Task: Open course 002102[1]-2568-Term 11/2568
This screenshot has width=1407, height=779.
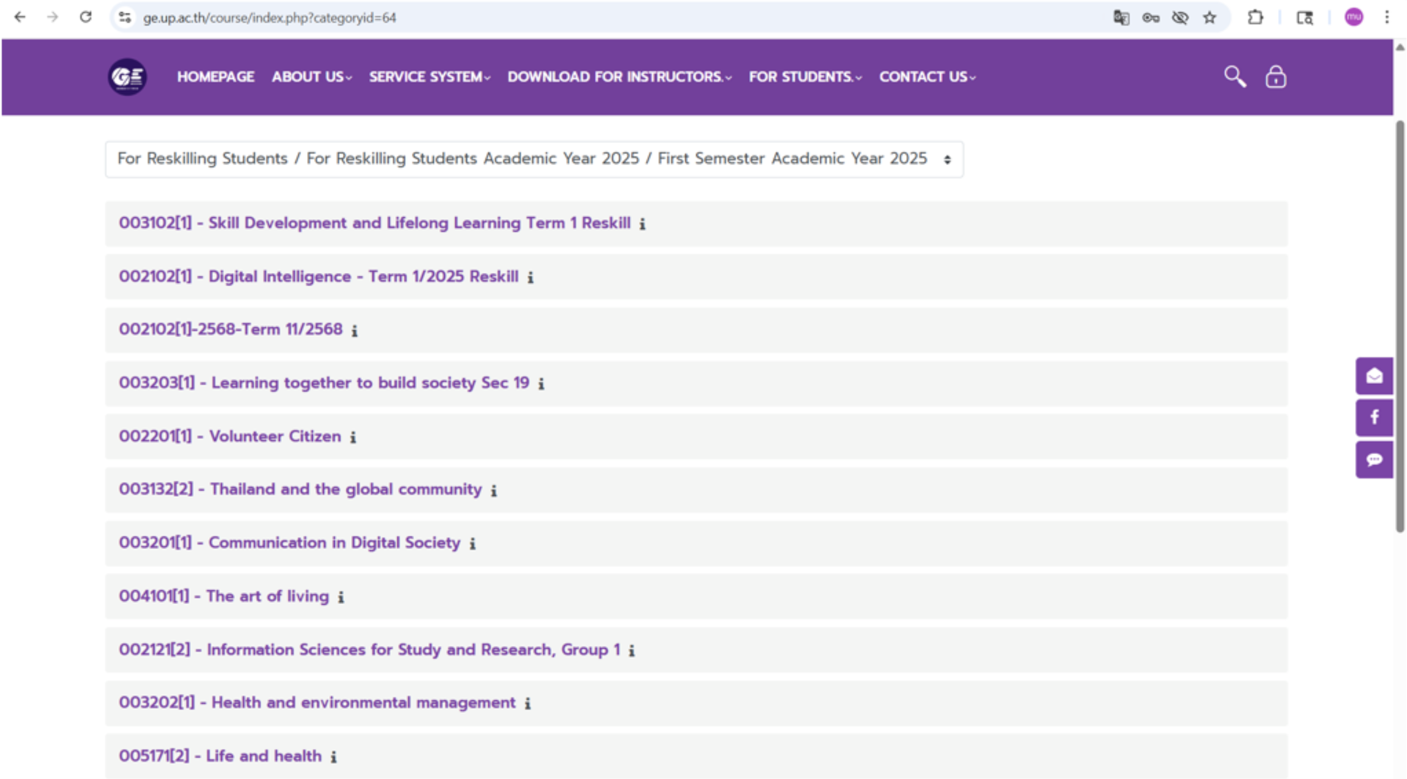Action: click(x=231, y=330)
